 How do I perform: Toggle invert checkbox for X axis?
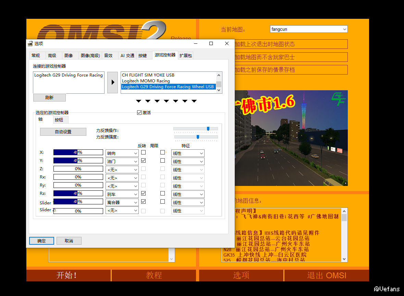click(x=144, y=152)
